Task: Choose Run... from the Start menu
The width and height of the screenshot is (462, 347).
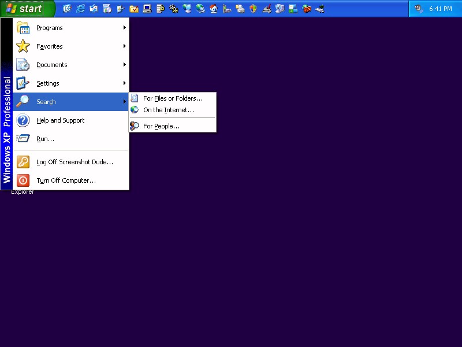Action: pos(71,139)
